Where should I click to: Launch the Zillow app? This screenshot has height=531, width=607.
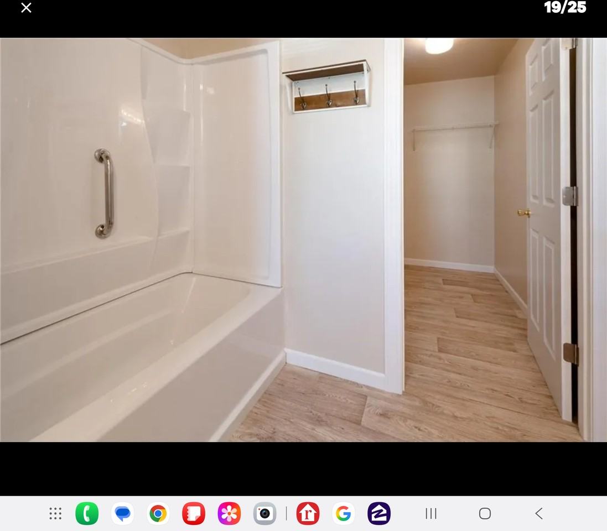[x=379, y=514]
